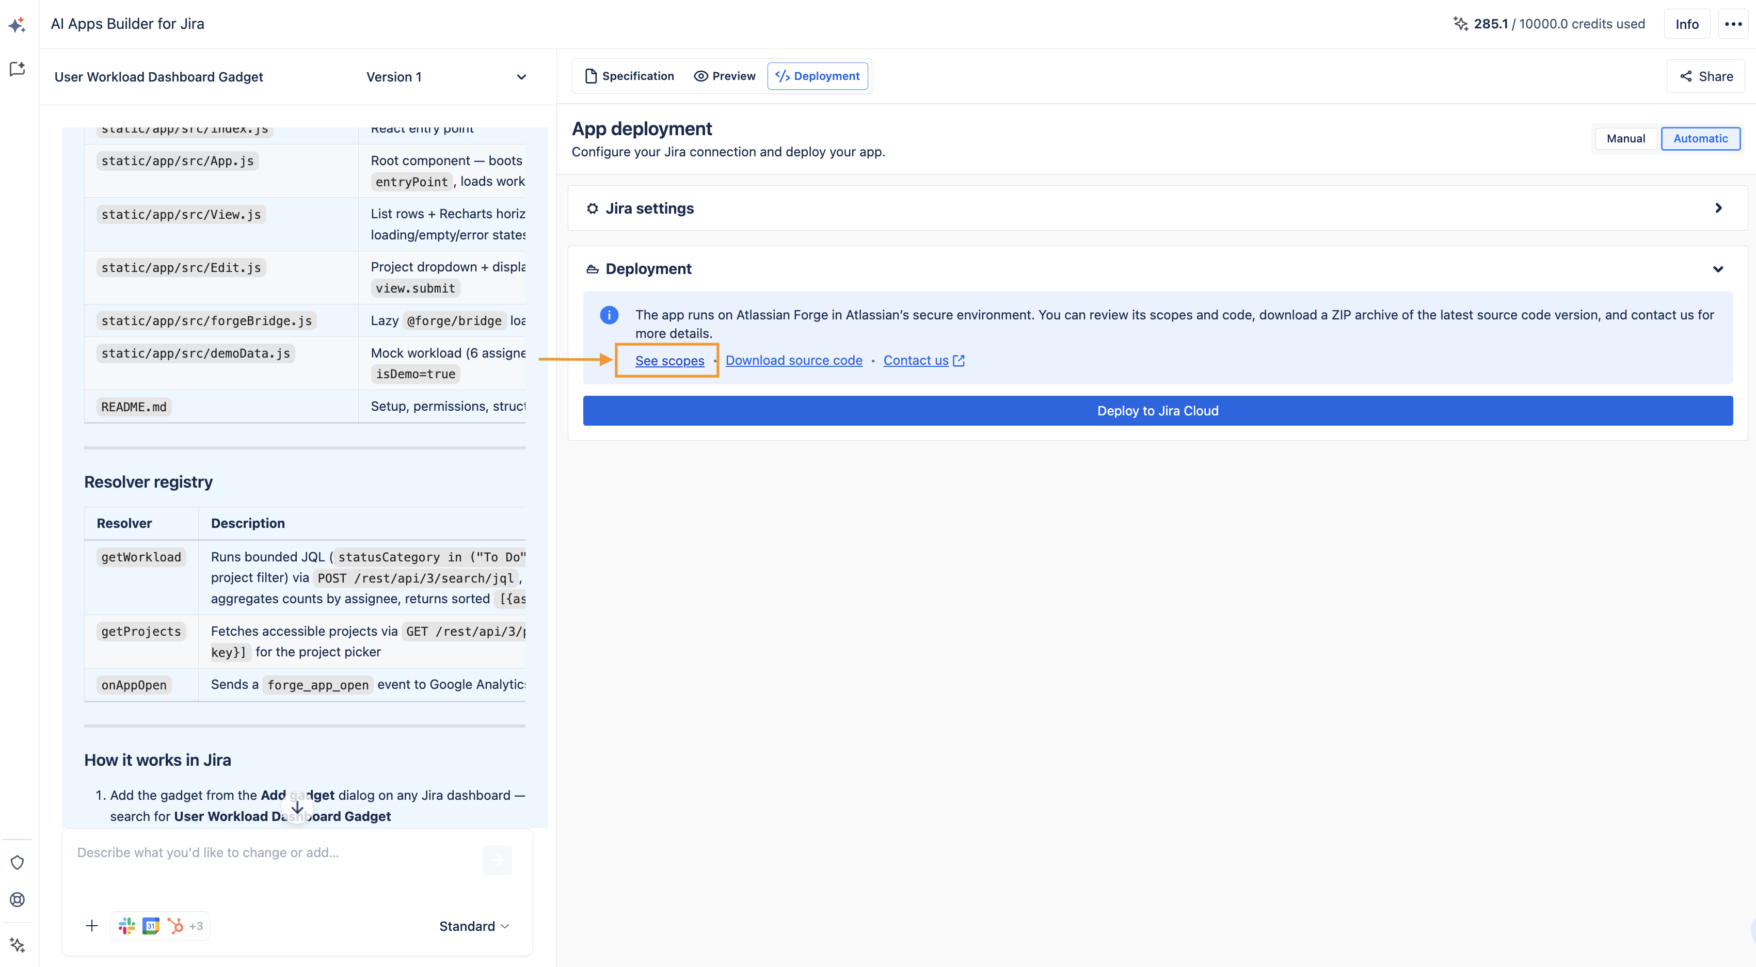Viewport: 1756px width, 967px height.
Task: Switch to the Preview tab
Action: [725, 76]
